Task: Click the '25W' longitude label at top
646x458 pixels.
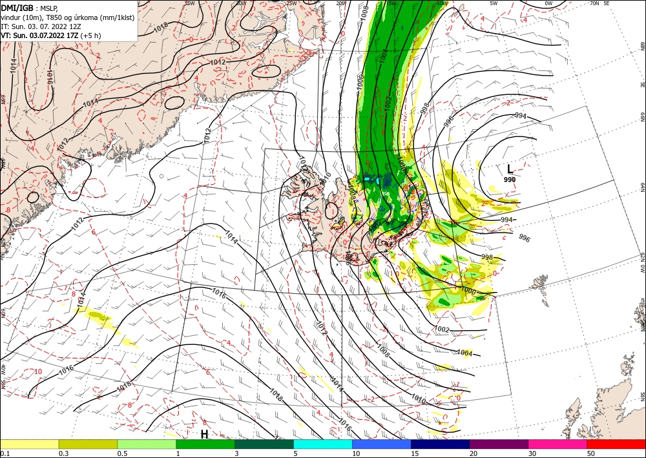Action: pos(291,3)
